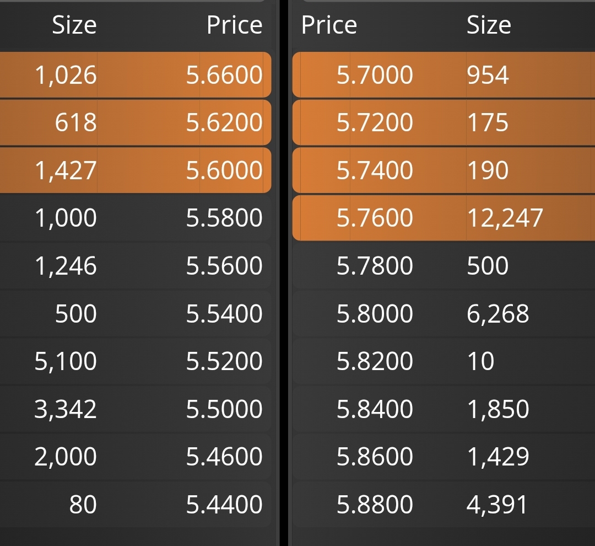Select the bid of 5,100 at 5.5200

tap(136, 361)
